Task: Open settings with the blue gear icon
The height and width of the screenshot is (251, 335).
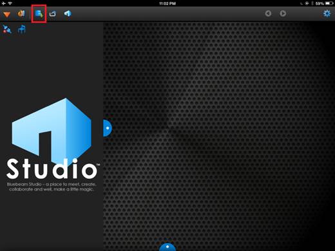Action: click(327, 14)
